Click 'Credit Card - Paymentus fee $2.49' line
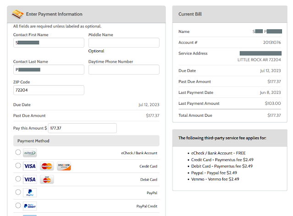 tap(222, 160)
